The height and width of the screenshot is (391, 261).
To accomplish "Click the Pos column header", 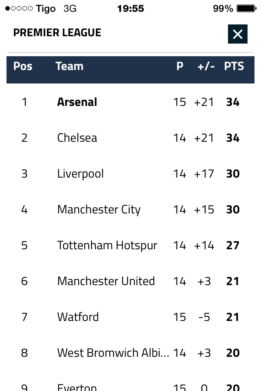I will [23, 66].
